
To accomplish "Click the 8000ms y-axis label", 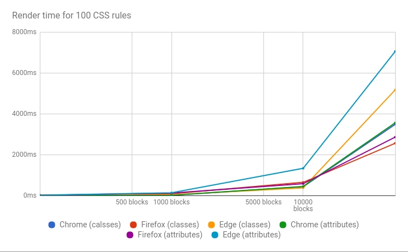I will pyautogui.click(x=24, y=32).
